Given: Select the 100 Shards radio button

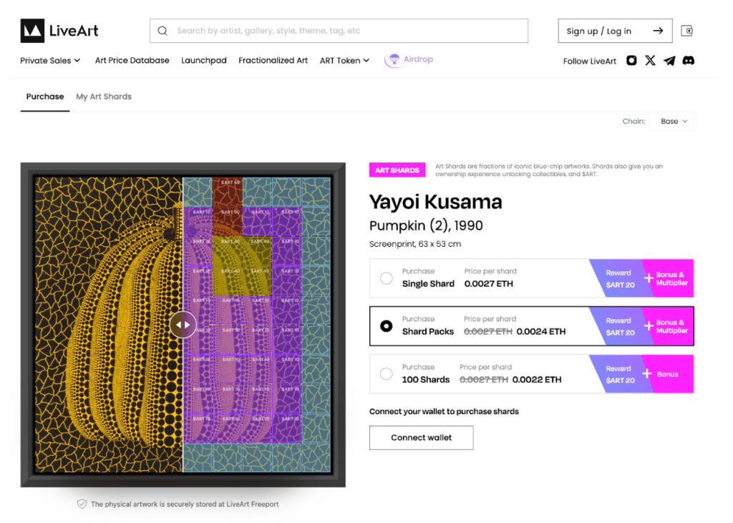Looking at the screenshot, I should point(386,374).
